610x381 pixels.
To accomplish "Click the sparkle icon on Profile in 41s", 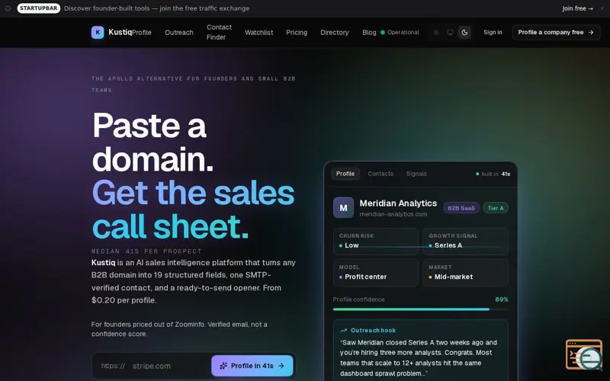I will click(x=223, y=366).
